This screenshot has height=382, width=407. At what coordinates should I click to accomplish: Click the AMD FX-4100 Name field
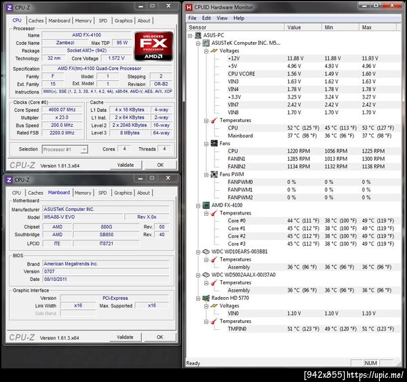tap(86, 35)
